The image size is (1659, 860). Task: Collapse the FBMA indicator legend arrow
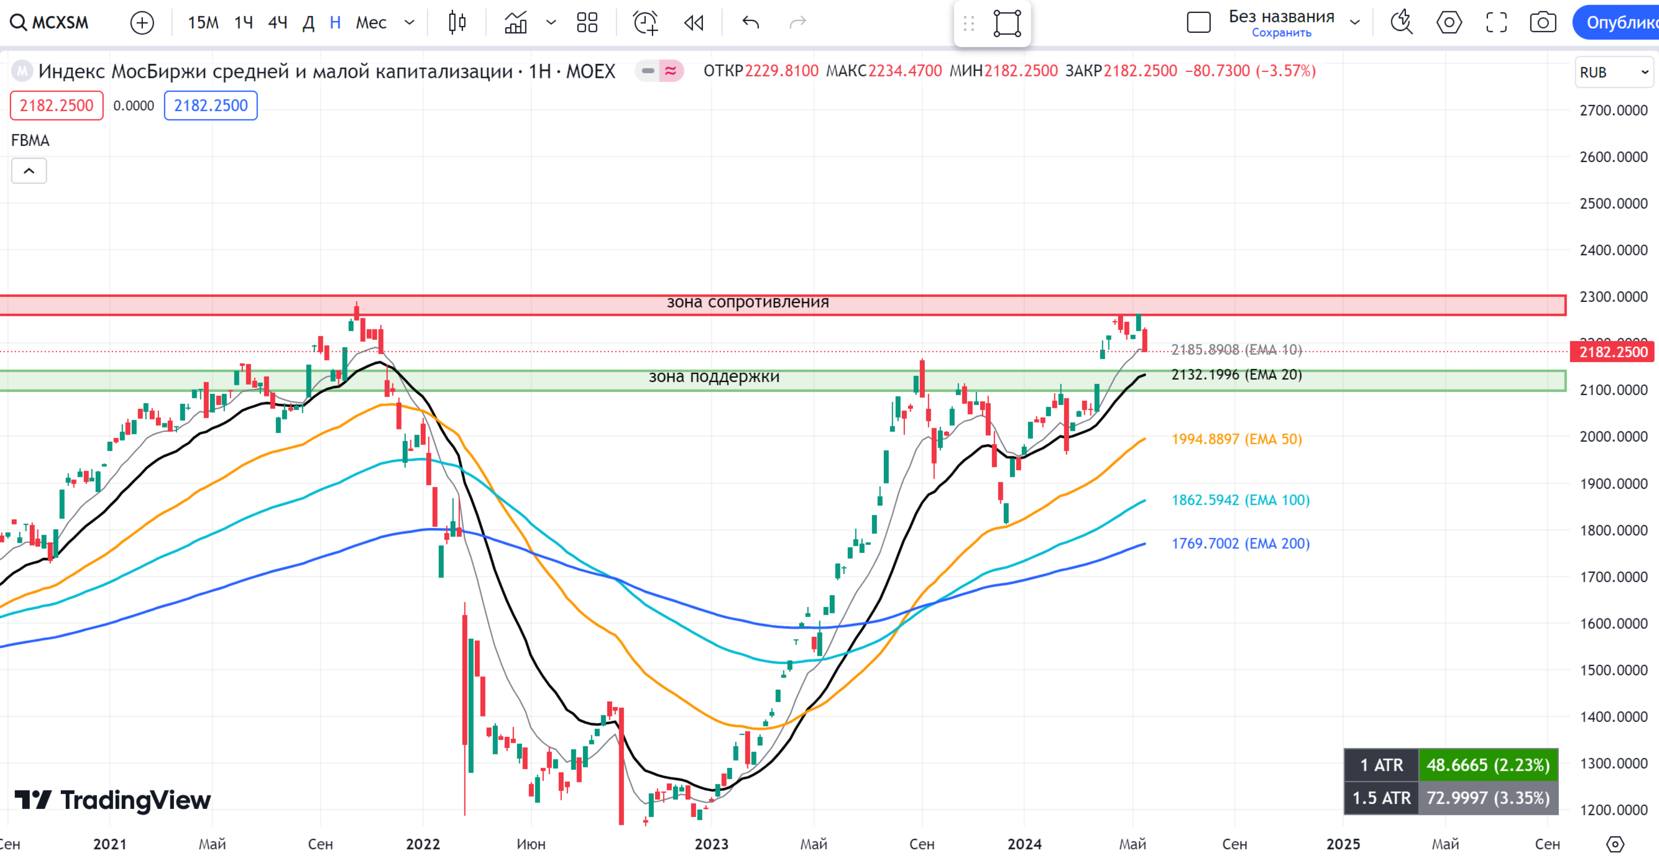pos(29,171)
